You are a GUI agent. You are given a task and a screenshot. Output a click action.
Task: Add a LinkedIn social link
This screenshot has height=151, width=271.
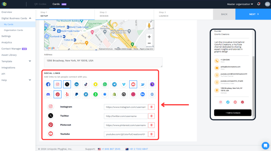pos(76,84)
